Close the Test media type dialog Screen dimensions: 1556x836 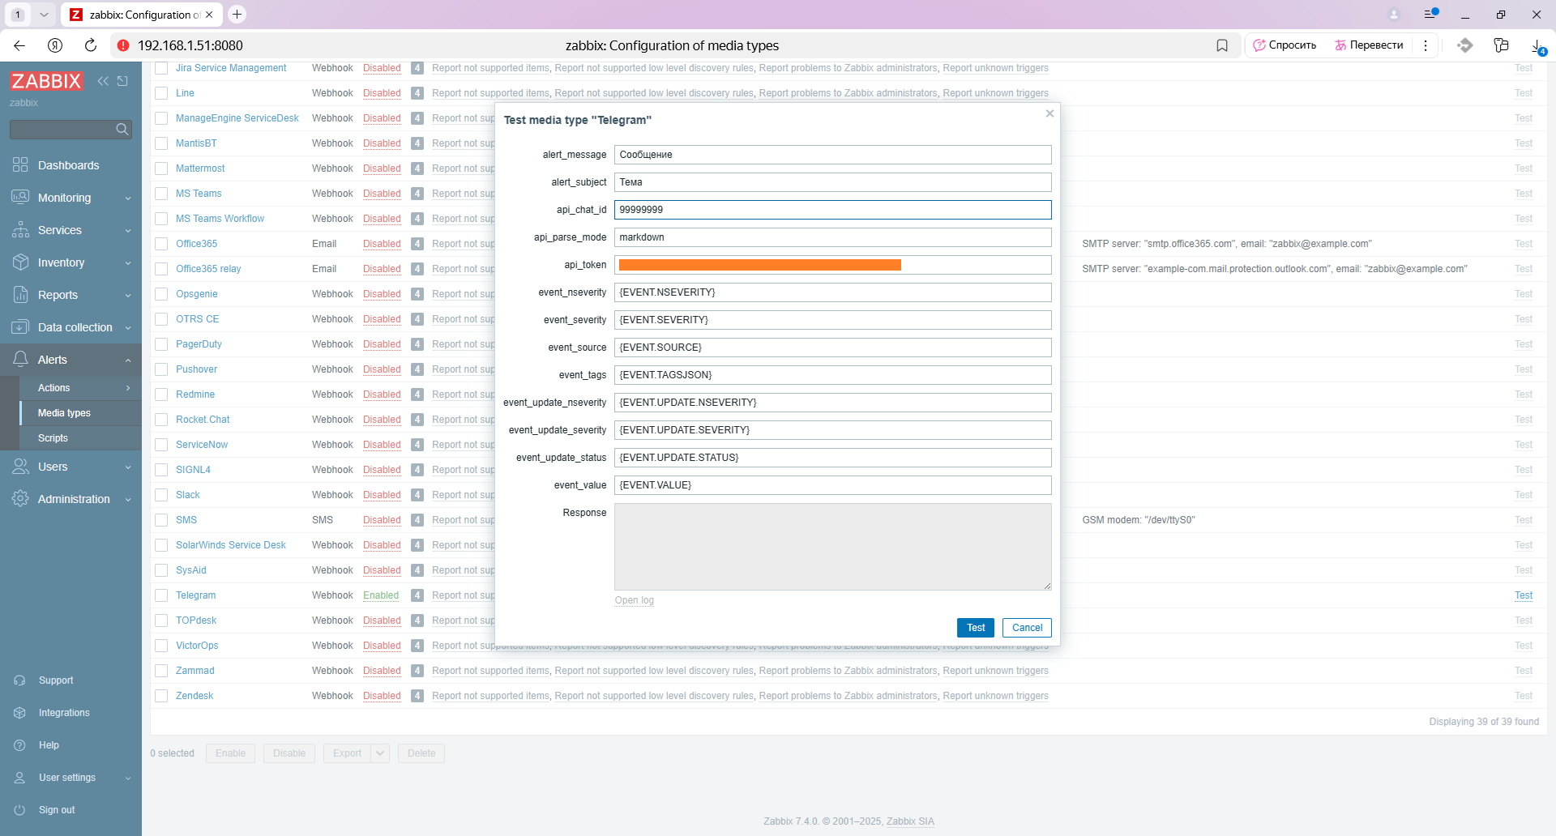tap(1049, 113)
